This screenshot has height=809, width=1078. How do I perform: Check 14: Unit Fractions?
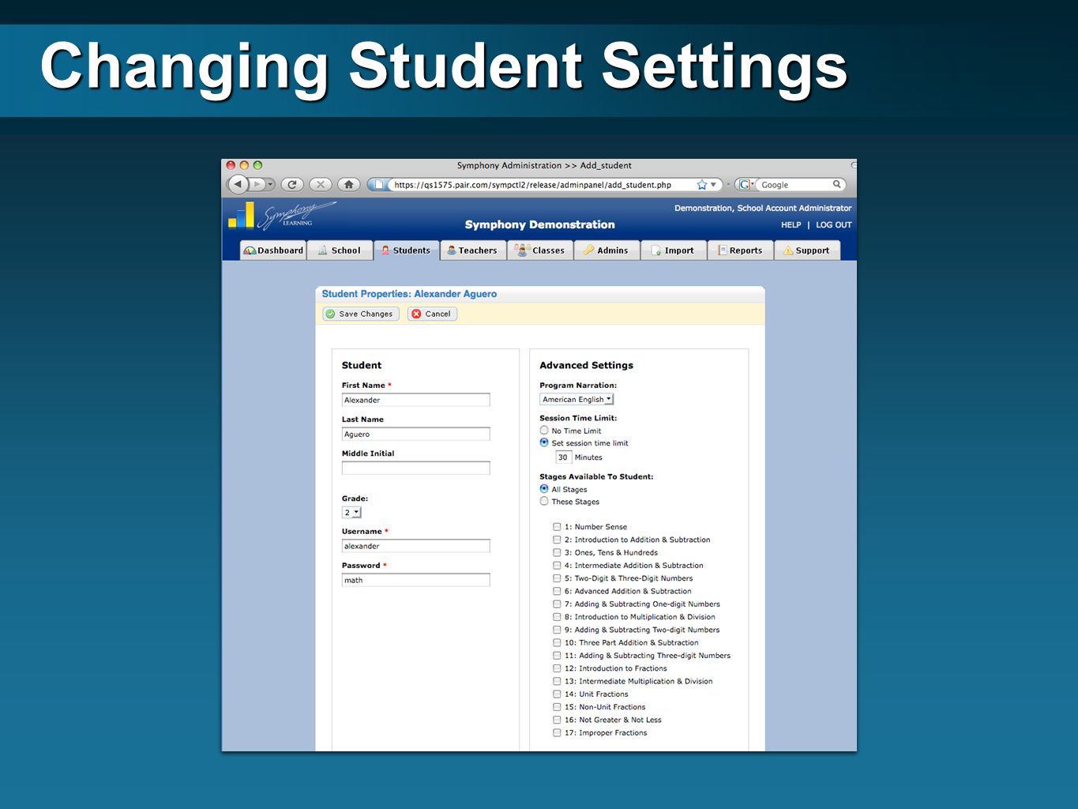(557, 694)
